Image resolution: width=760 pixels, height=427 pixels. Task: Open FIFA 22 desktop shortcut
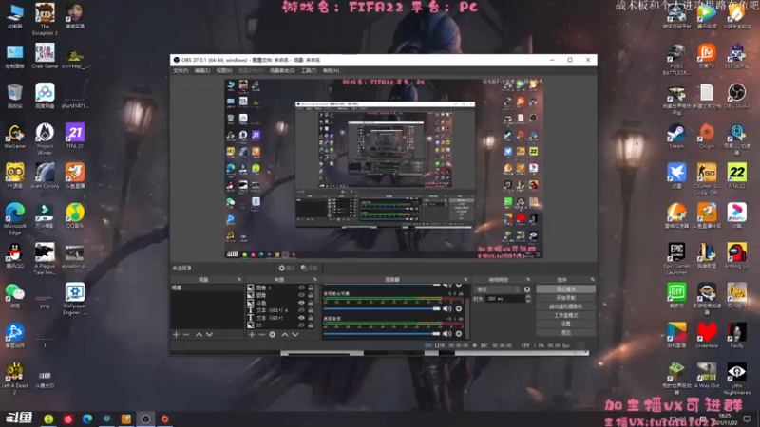coord(737,176)
